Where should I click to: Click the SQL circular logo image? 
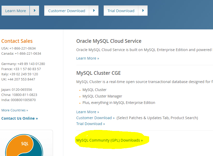point(24,145)
